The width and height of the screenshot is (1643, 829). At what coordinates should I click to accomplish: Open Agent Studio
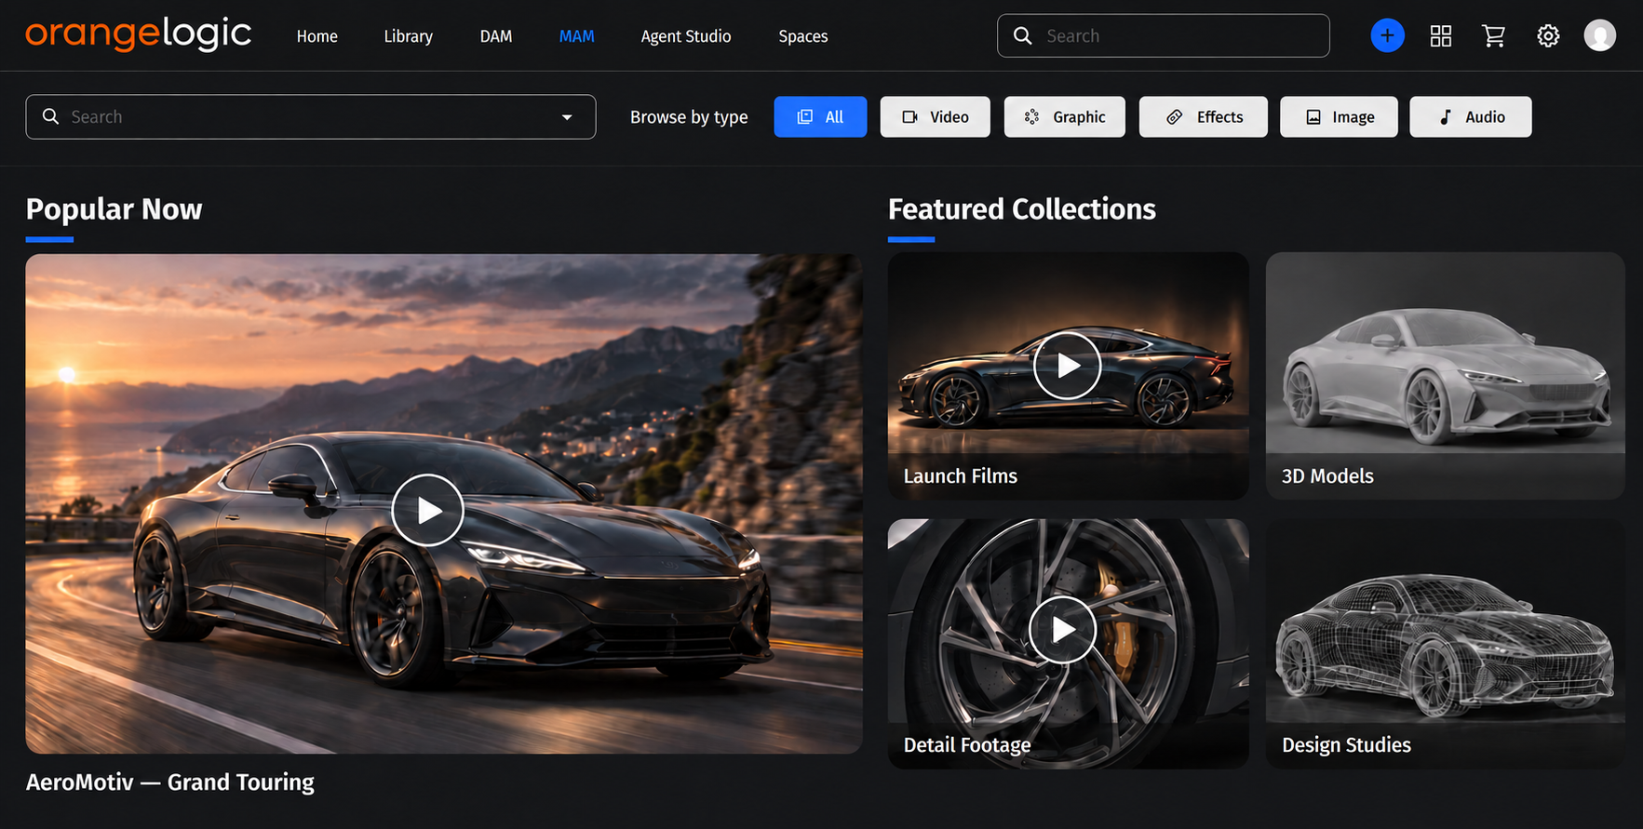click(x=686, y=36)
